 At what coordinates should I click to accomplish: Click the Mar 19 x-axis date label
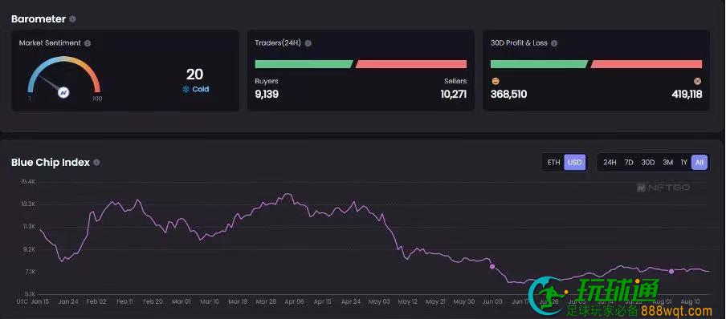pos(238,301)
